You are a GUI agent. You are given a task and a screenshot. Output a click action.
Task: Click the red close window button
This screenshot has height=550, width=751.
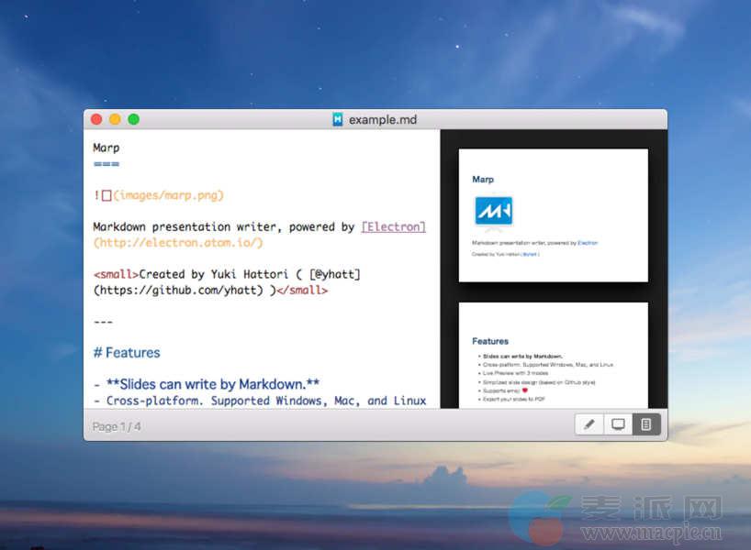click(96, 119)
